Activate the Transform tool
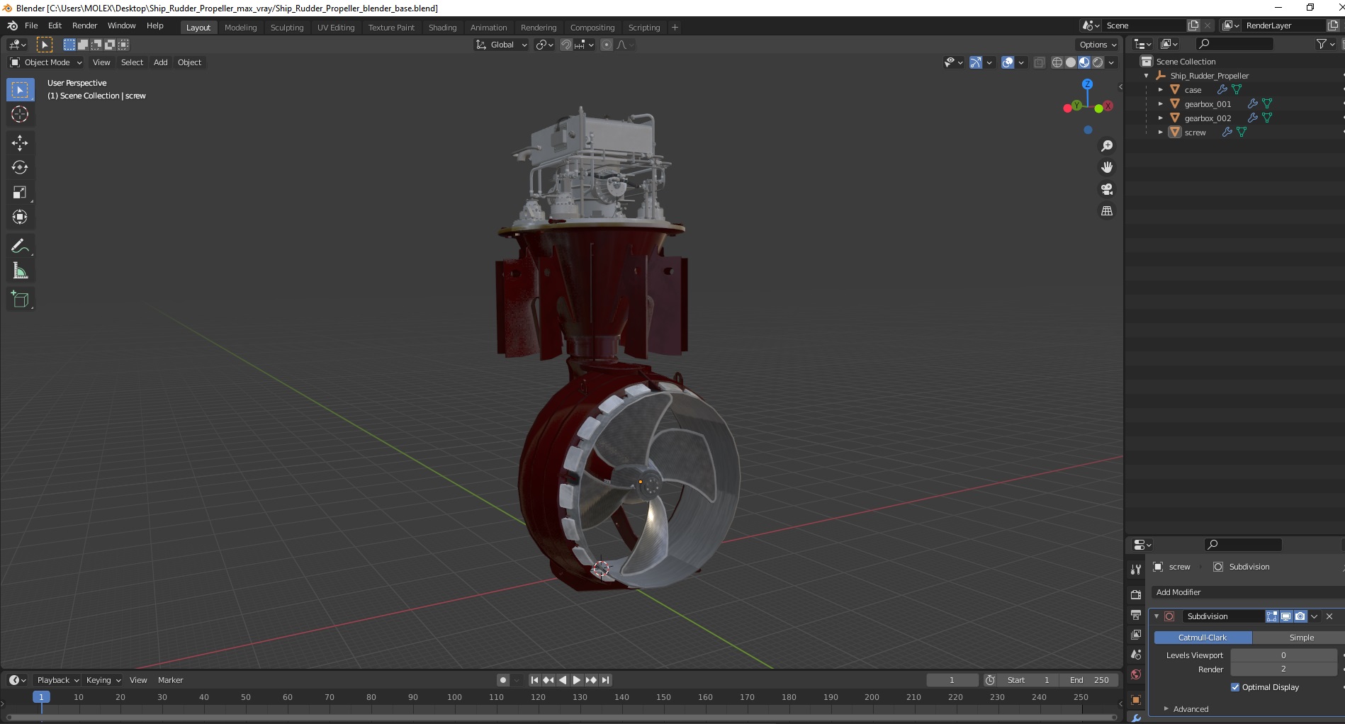 coord(20,217)
